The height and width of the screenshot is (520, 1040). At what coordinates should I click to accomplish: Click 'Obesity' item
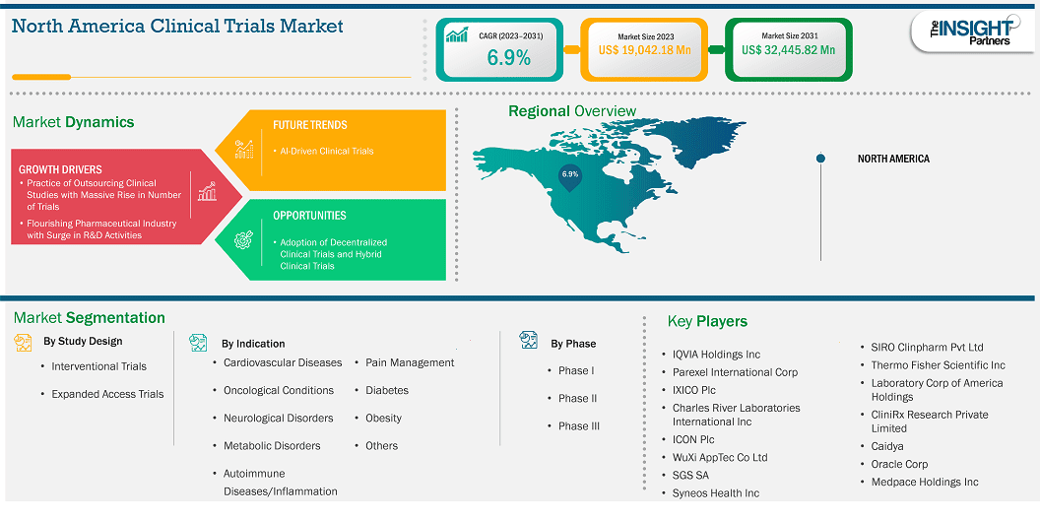tap(383, 418)
